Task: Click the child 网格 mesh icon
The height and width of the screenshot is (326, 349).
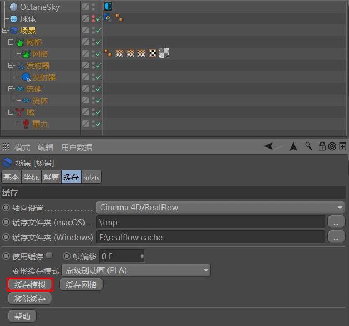Action: (26, 54)
